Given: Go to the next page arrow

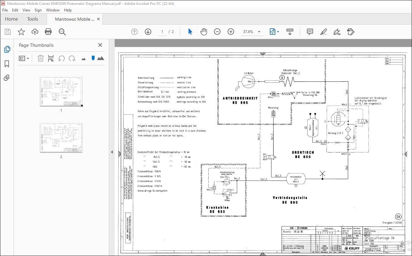Looking at the screenshot, I should pyautogui.click(x=148, y=32).
